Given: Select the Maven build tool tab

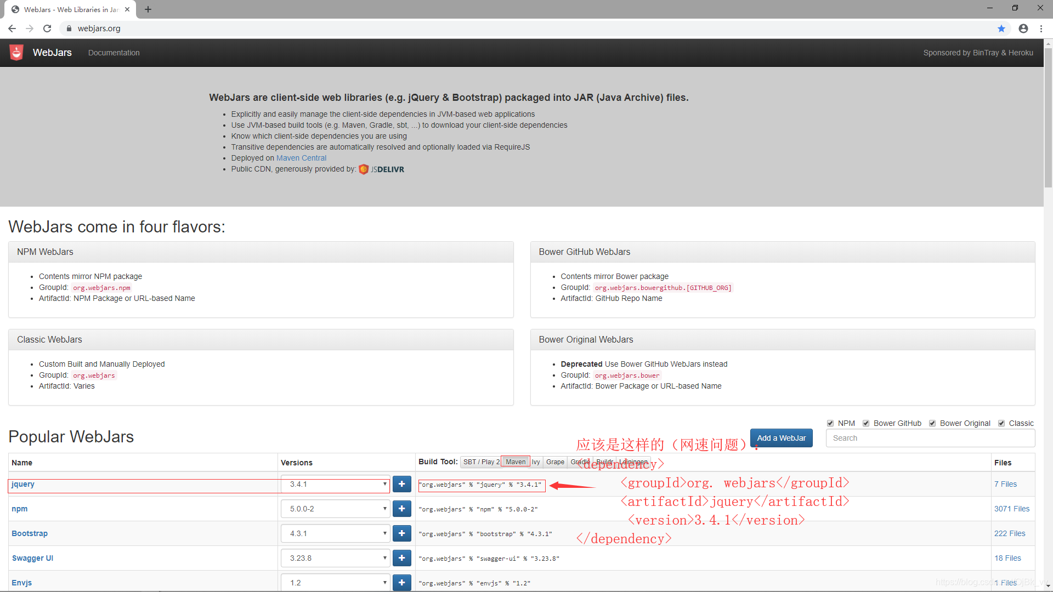Looking at the screenshot, I should [516, 462].
